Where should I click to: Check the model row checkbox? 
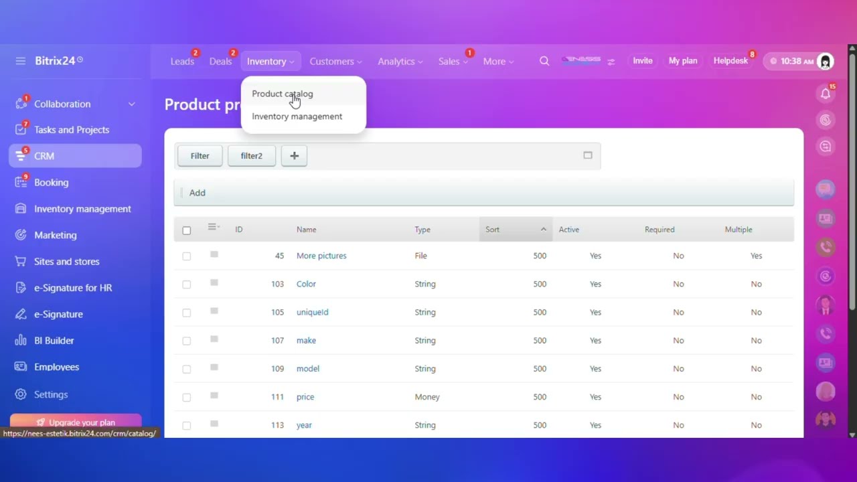click(187, 369)
